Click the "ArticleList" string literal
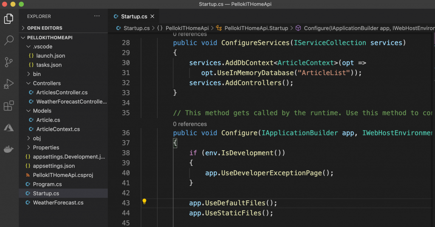 [x=324, y=73]
